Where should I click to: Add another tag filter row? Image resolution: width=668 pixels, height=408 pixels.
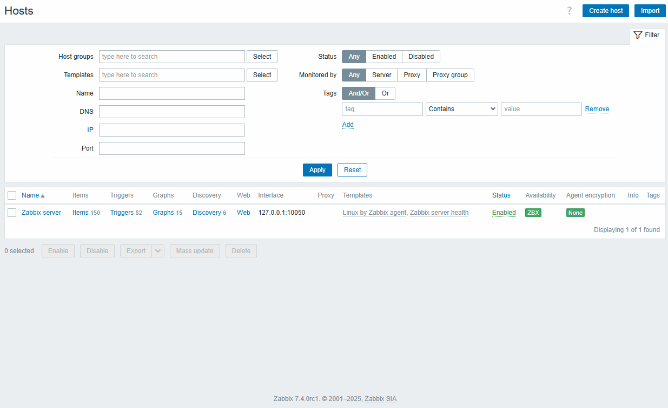tap(348, 125)
